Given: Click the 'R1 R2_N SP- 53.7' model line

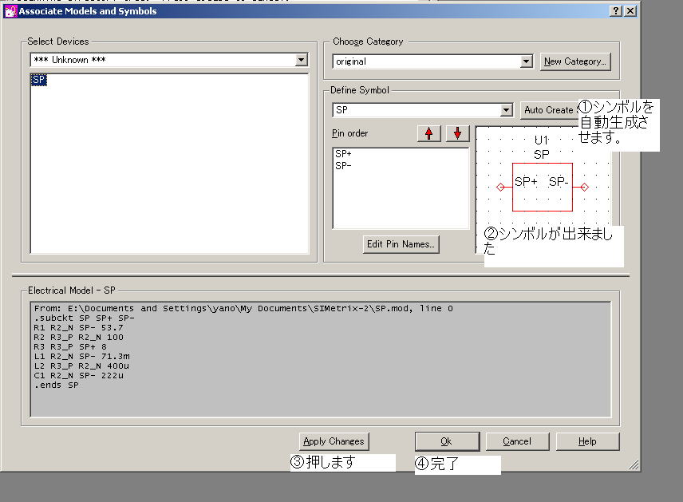Looking at the screenshot, I should [x=78, y=328].
